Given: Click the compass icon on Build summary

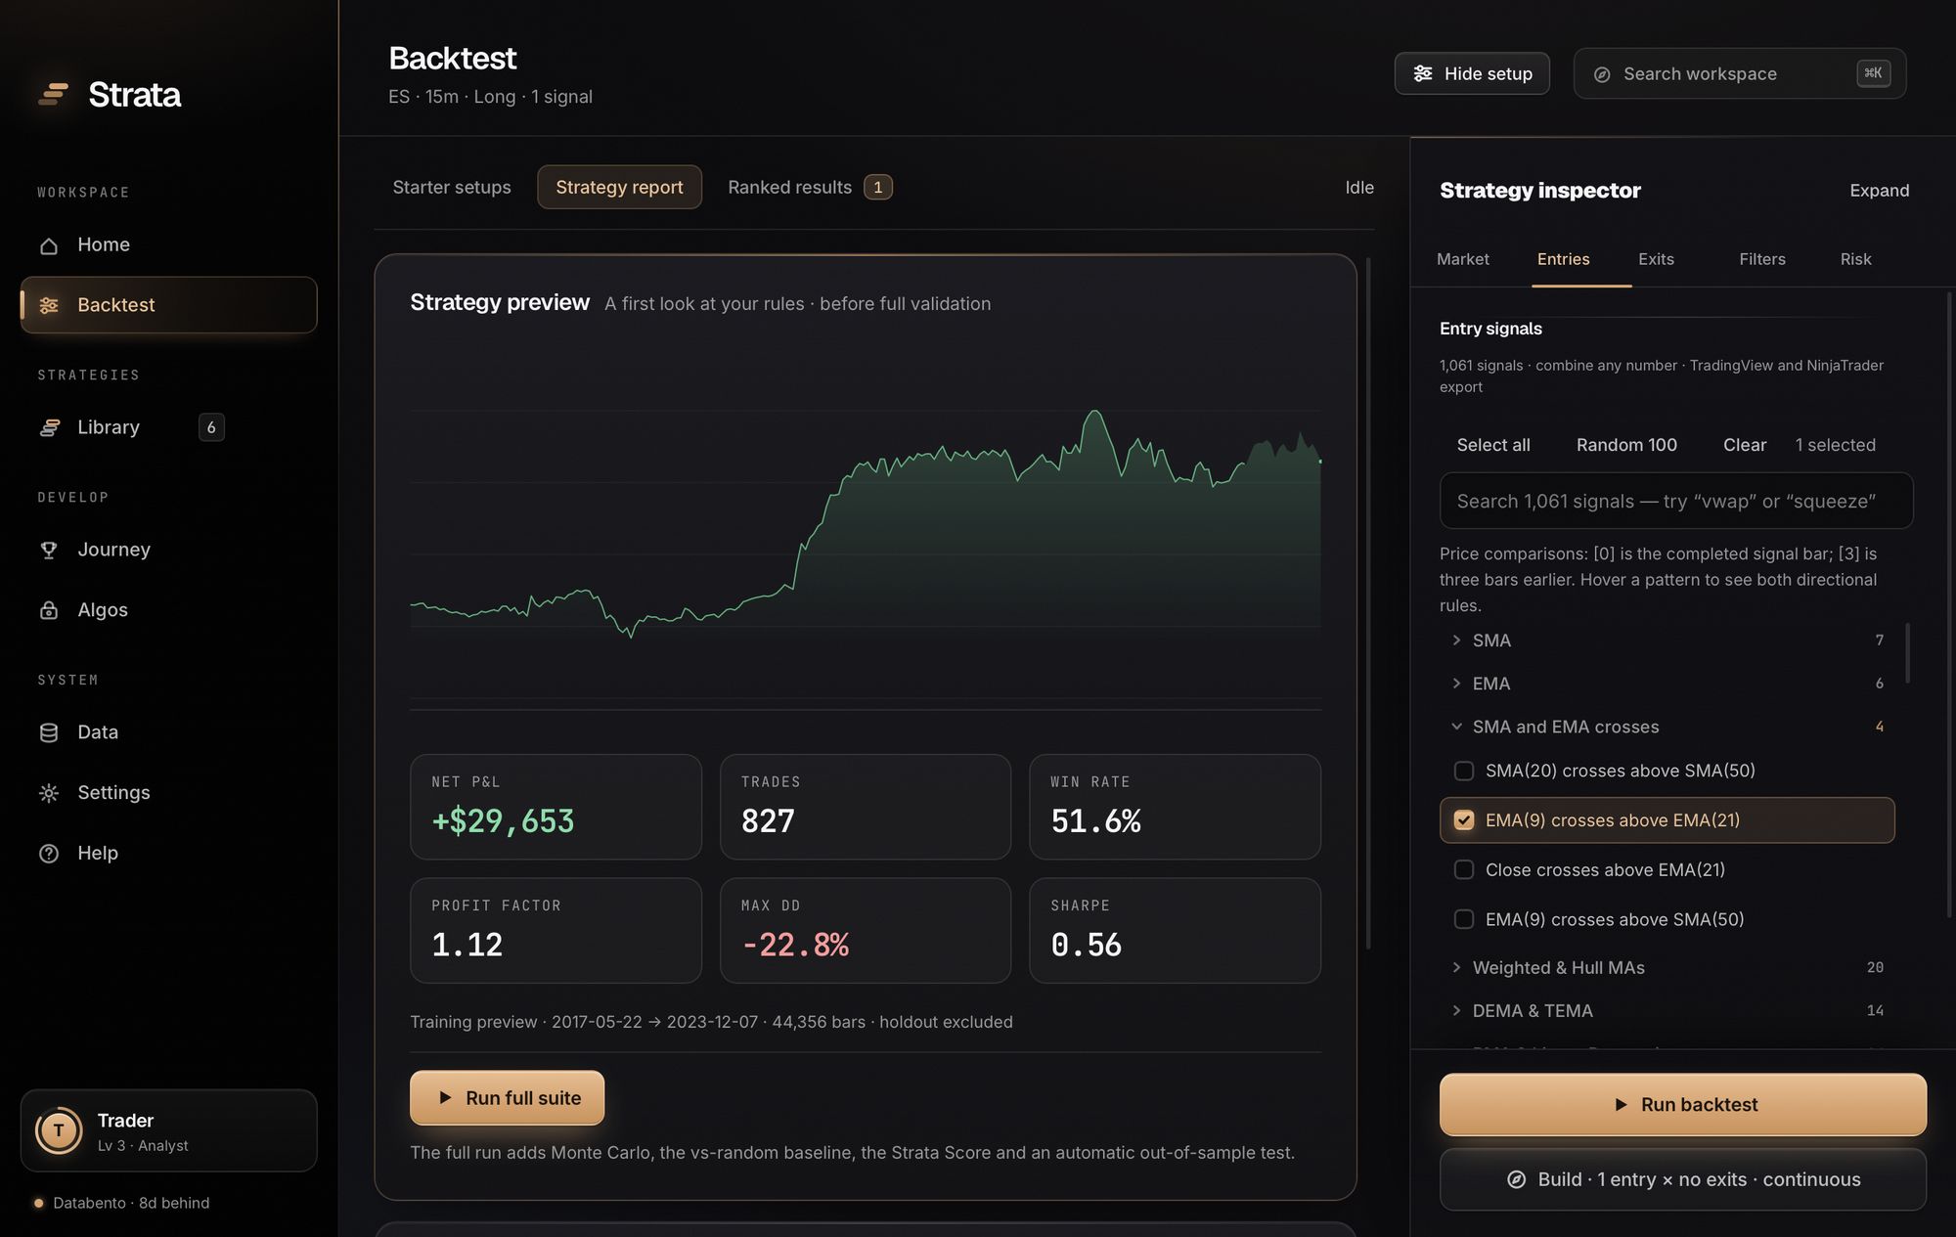Looking at the screenshot, I should 1516,1179.
